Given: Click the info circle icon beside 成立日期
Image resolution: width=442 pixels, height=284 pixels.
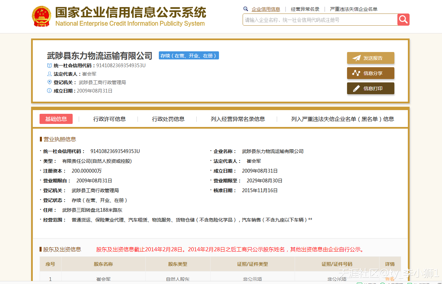Looking at the screenshot, I should point(49,91).
